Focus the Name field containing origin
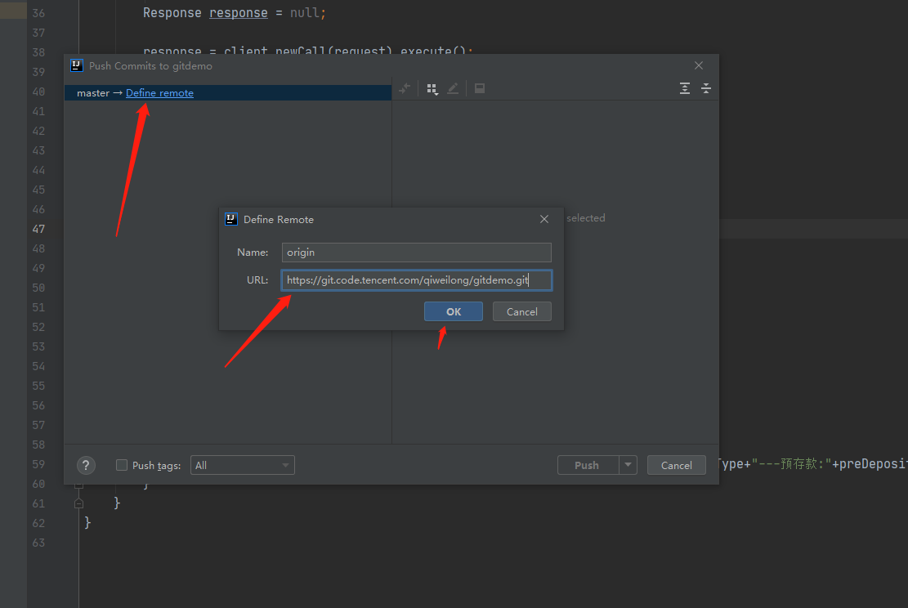 tap(416, 253)
